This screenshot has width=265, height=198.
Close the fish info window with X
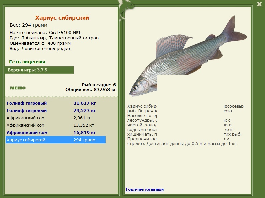[259, 4]
